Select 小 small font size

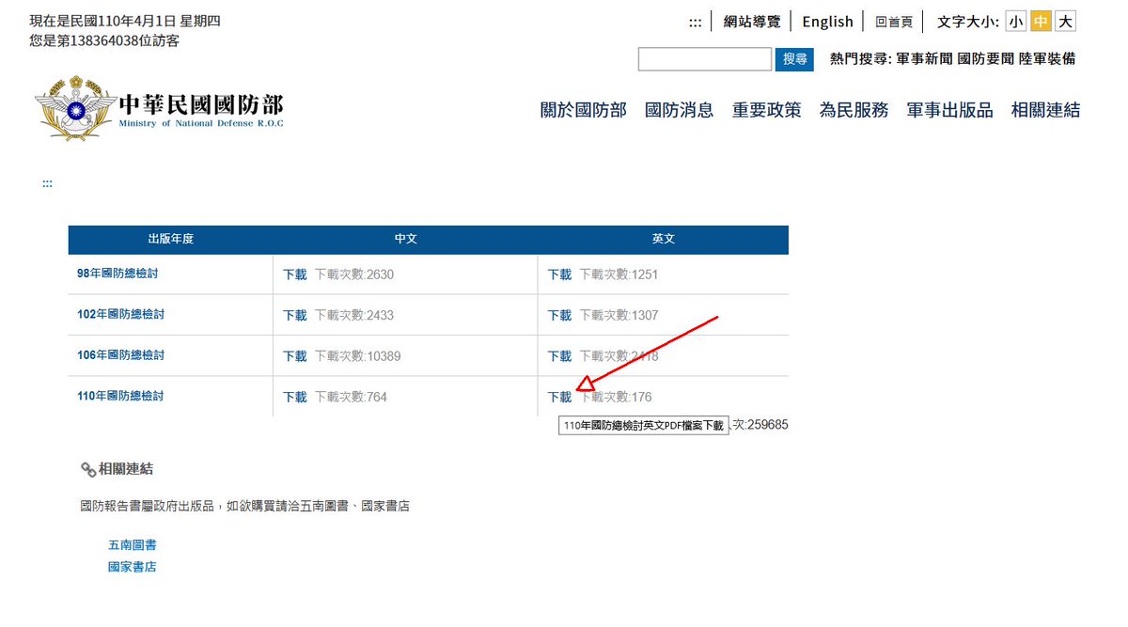point(1014,20)
